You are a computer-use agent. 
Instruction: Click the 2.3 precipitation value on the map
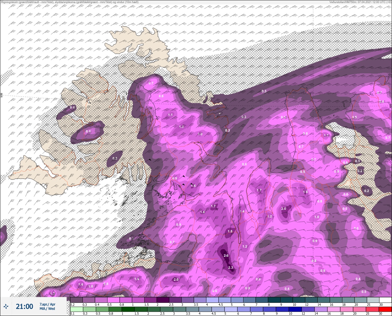tap(231, 268)
